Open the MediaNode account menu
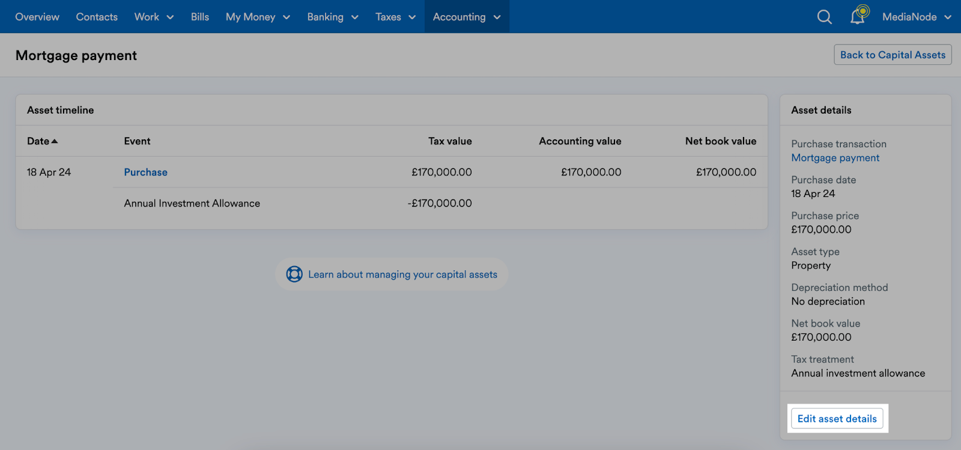 pyautogui.click(x=917, y=17)
